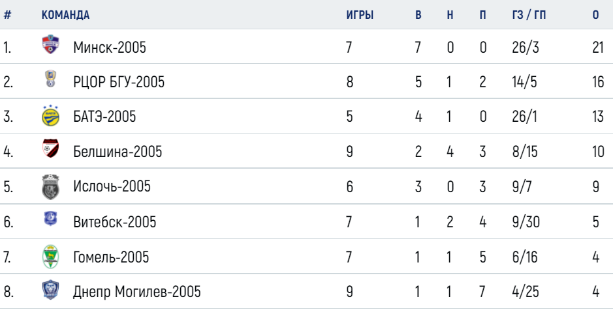Select the Белшина-2005 team name
The width and height of the screenshot is (613, 312).
tap(118, 152)
